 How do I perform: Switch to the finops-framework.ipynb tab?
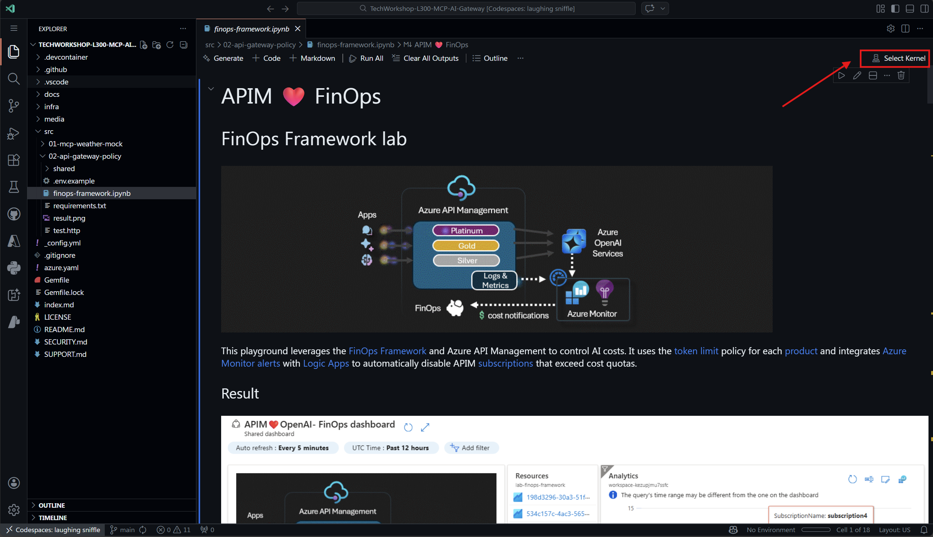pos(252,29)
